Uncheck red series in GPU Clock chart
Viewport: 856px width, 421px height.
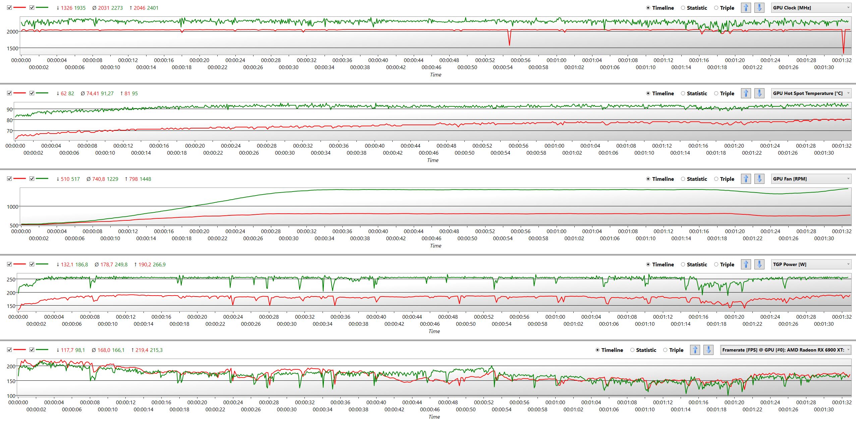9,8
